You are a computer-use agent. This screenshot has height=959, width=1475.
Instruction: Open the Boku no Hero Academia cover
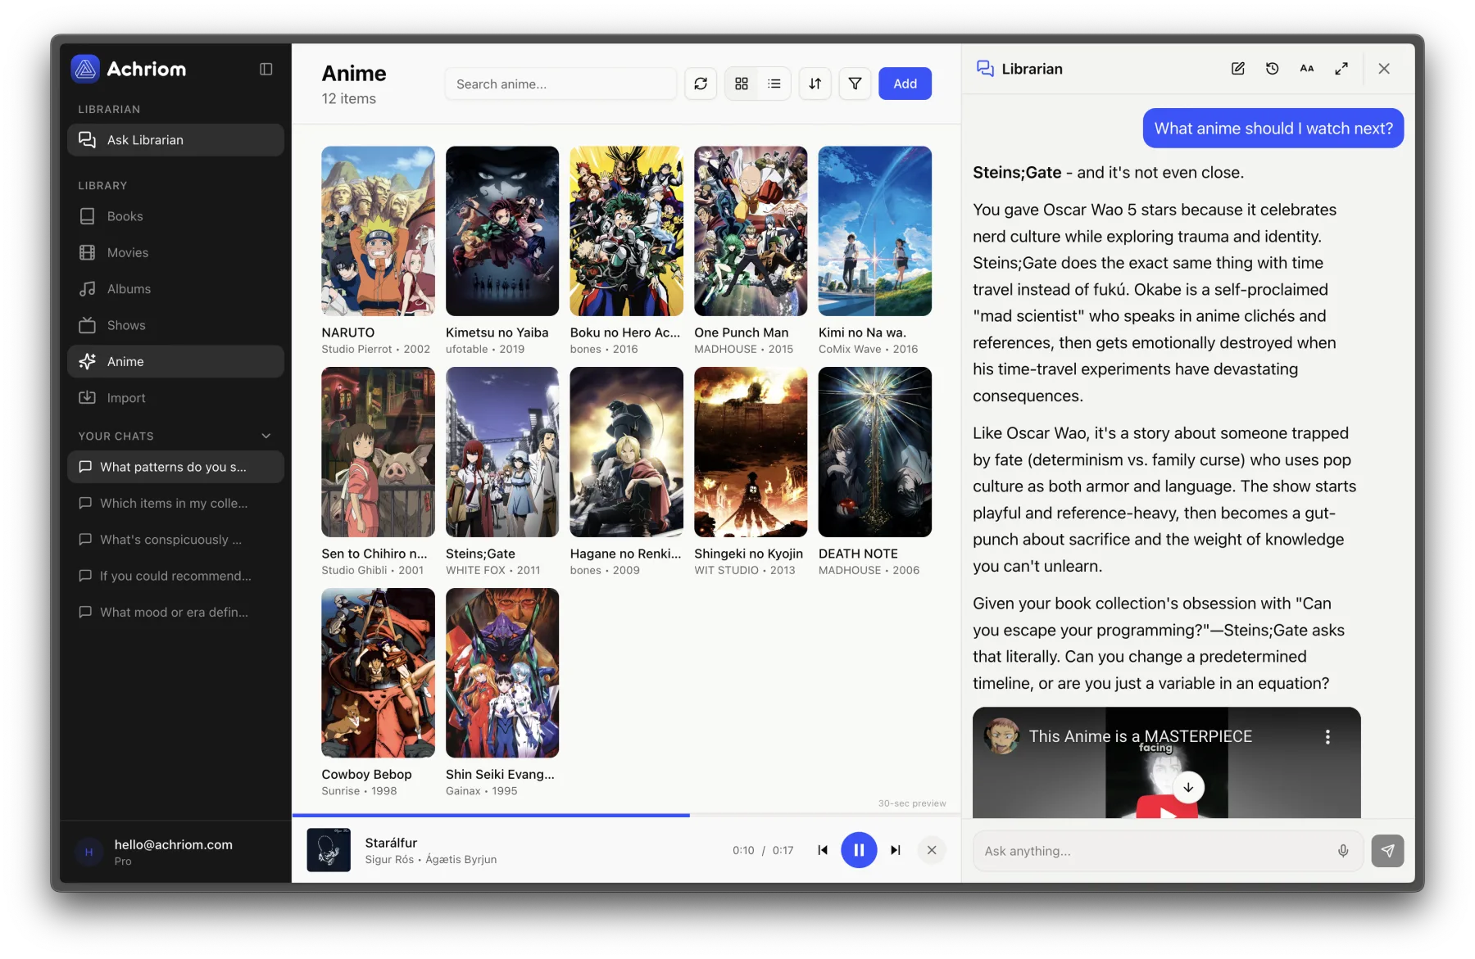click(627, 231)
